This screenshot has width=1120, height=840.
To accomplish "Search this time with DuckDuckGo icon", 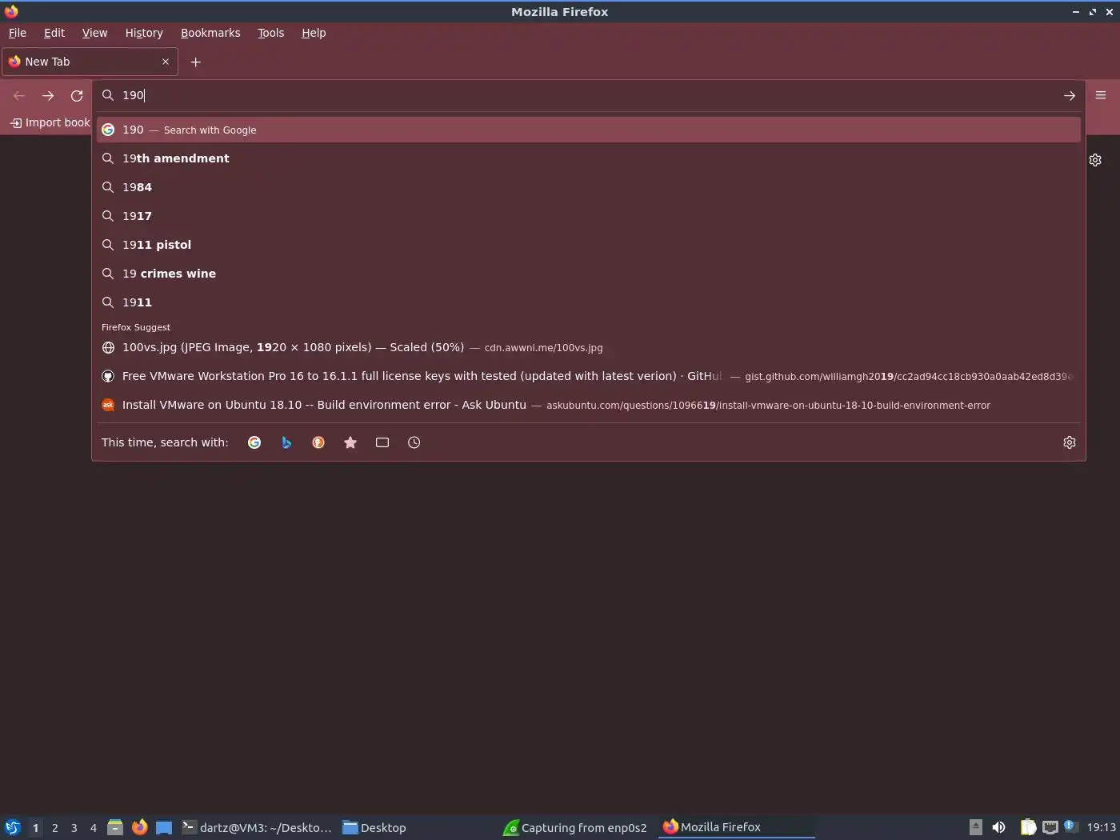I will point(318,442).
